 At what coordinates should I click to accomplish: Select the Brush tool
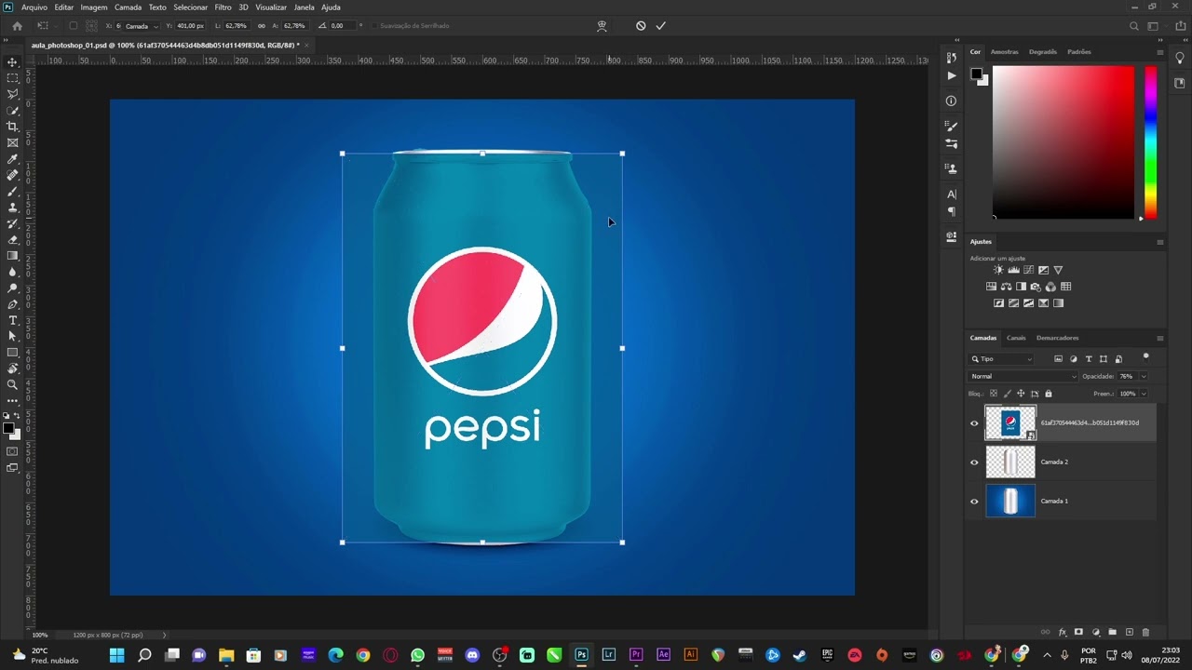tap(12, 191)
